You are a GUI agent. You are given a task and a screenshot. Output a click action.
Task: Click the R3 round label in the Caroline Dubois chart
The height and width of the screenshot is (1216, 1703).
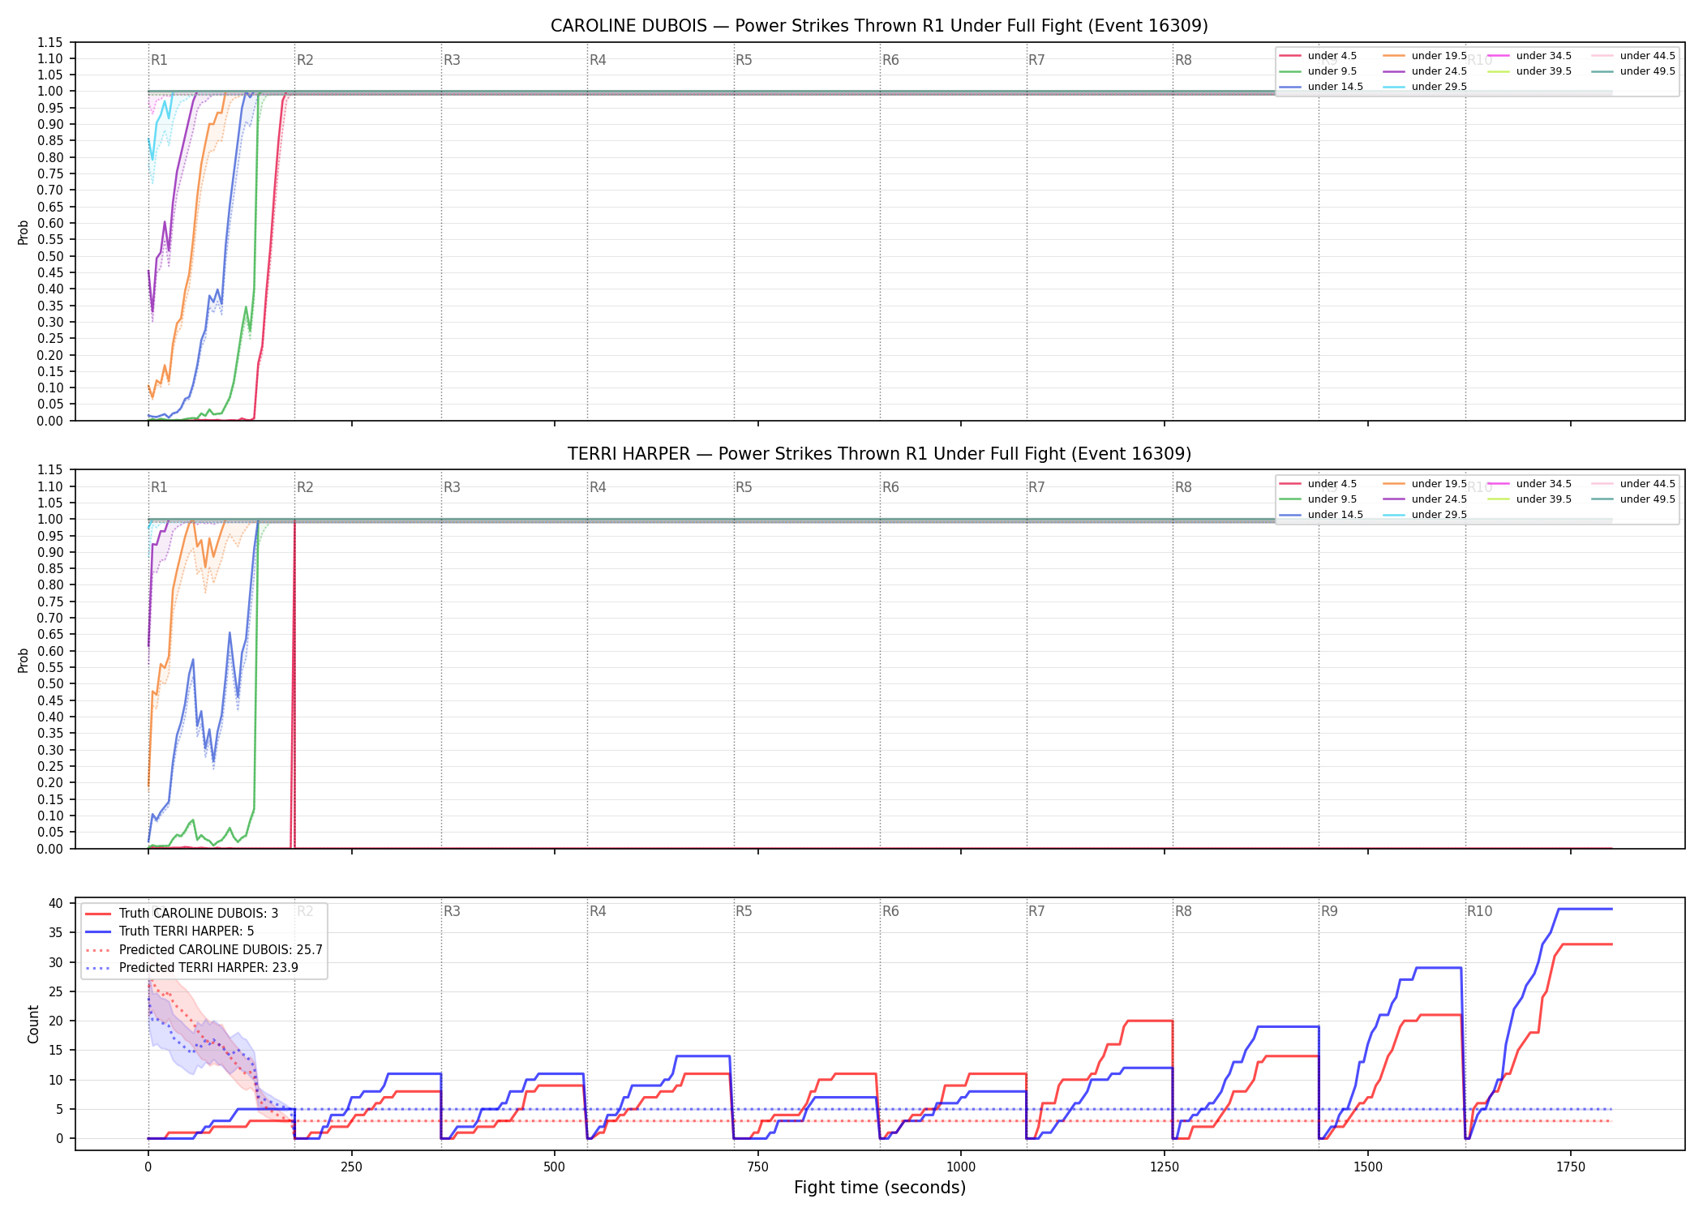pos(452,60)
